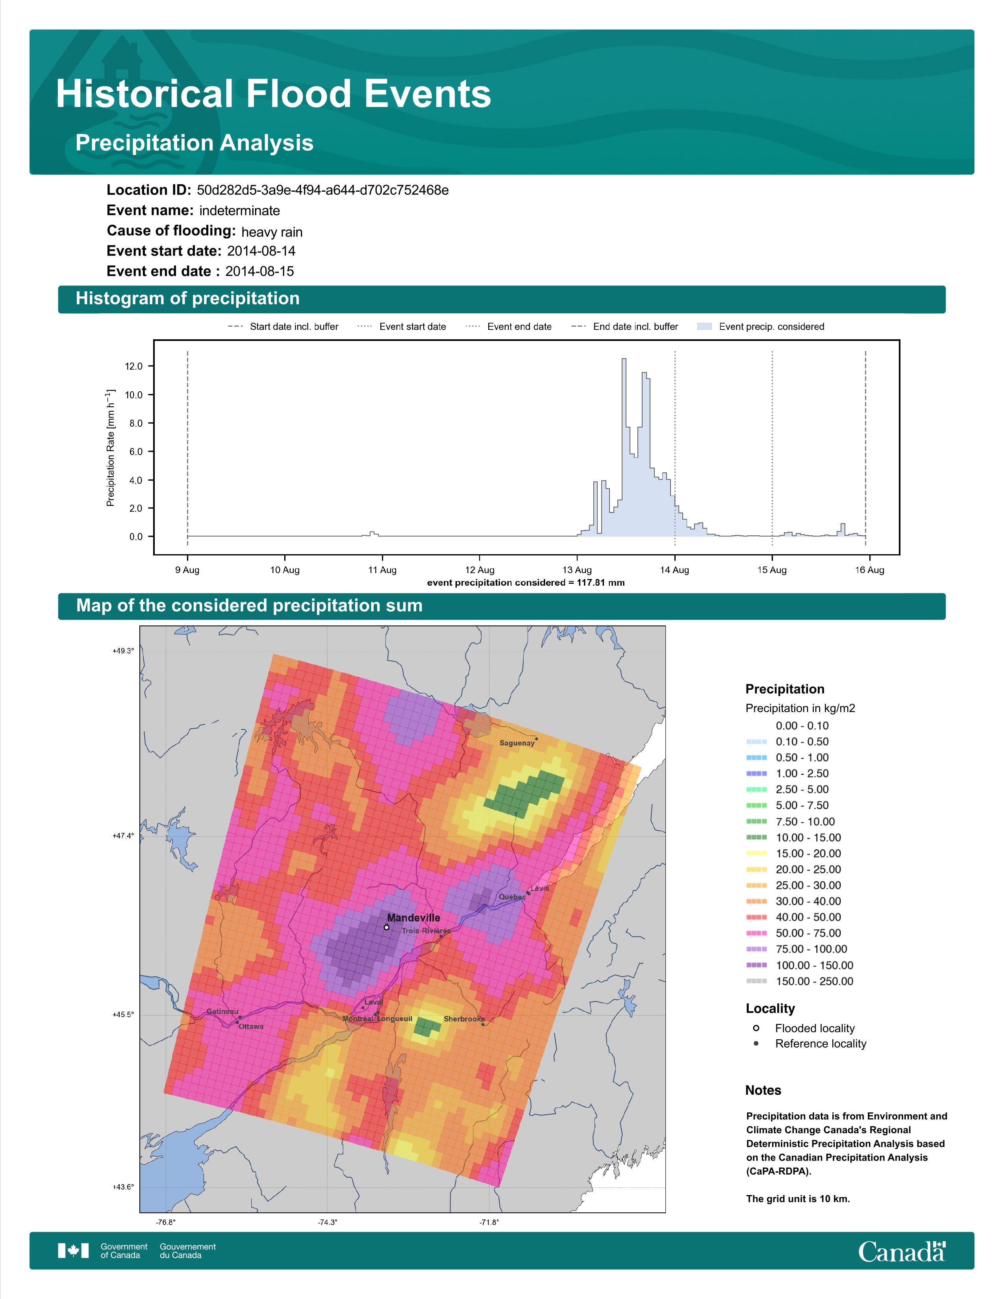The height and width of the screenshot is (1299, 1004).
Task: Click the Canada wordmark logo
Action: coord(902,1251)
